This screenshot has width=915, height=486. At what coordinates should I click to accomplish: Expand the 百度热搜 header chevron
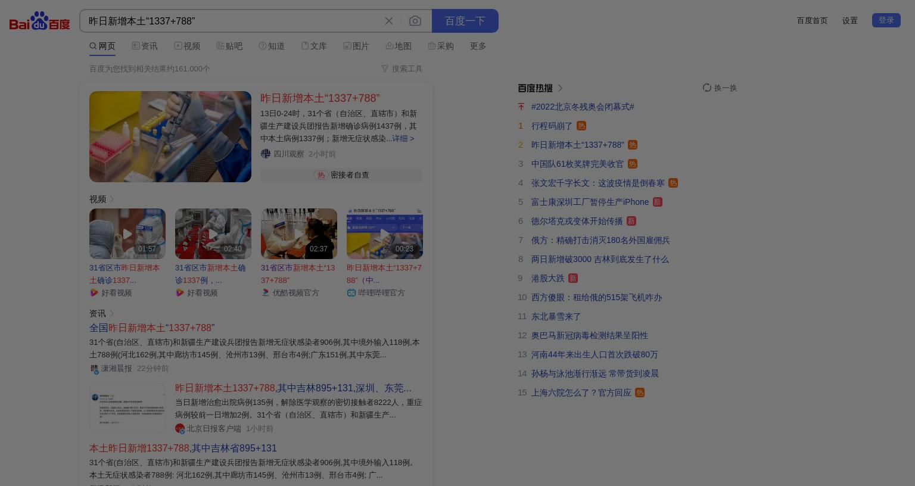(x=560, y=88)
